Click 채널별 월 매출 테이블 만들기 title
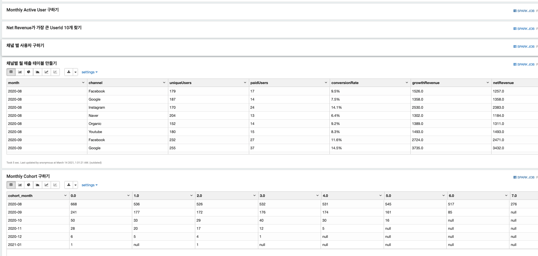This screenshot has width=538, height=256. tap(32, 64)
